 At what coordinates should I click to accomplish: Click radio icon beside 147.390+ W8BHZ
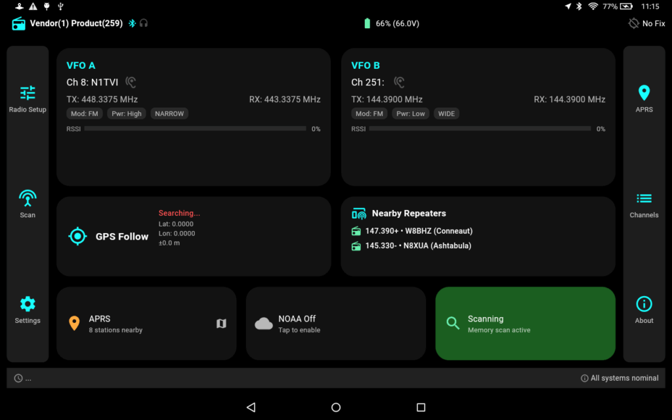[356, 231]
